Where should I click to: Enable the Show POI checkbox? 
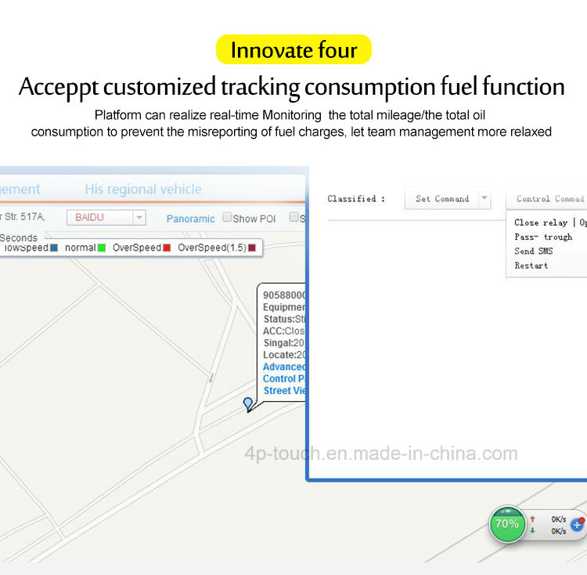(x=226, y=217)
